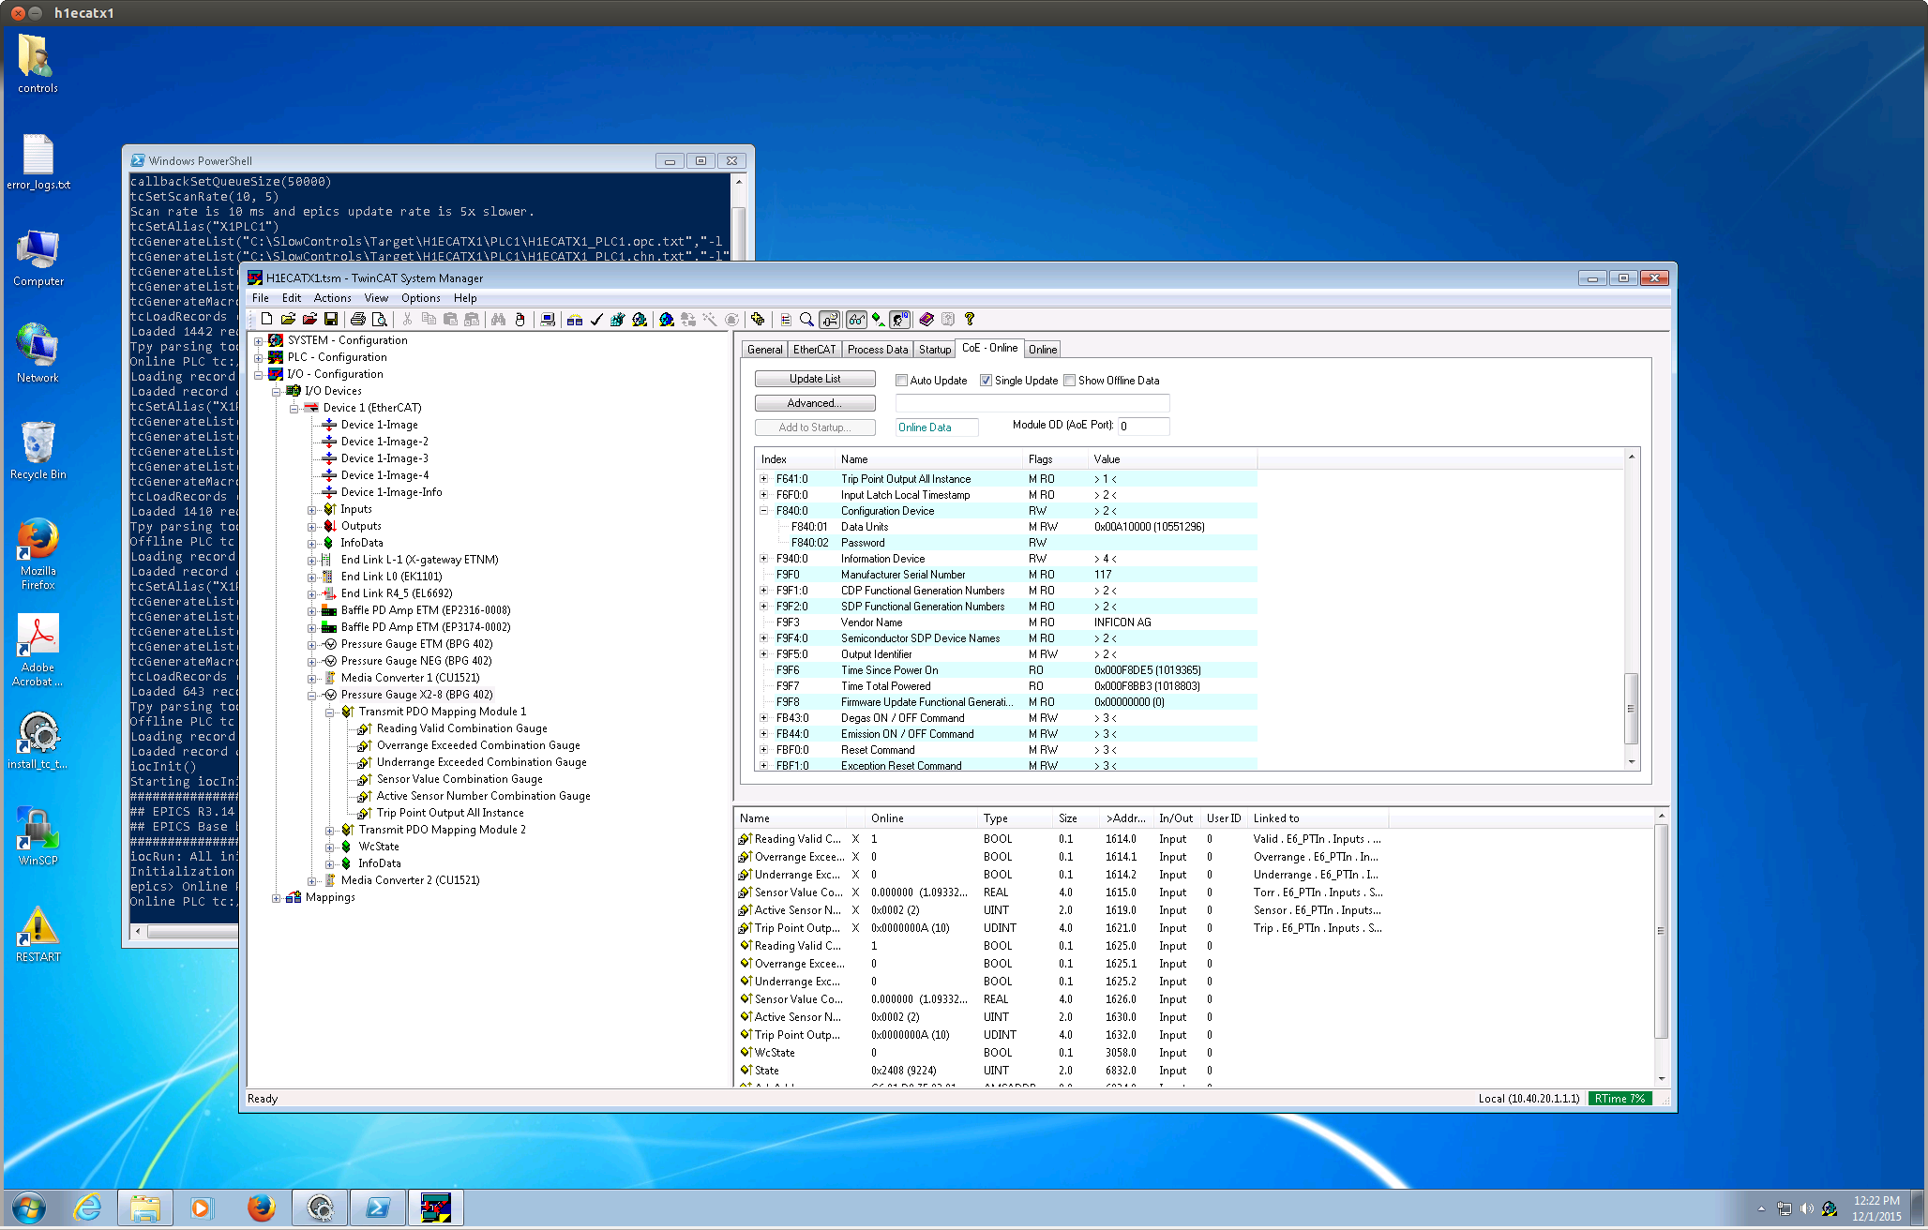Click the PowerShell taskbar button

378,1207
